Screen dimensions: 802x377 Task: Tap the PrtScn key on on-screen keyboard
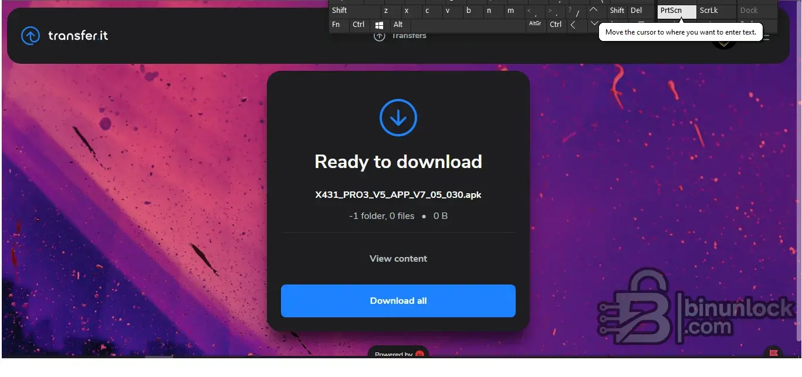click(x=676, y=11)
